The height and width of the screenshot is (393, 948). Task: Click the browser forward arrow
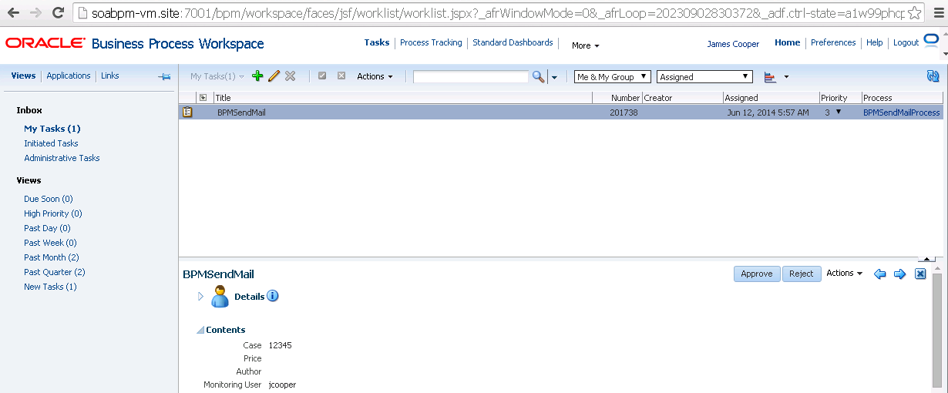coord(35,13)
